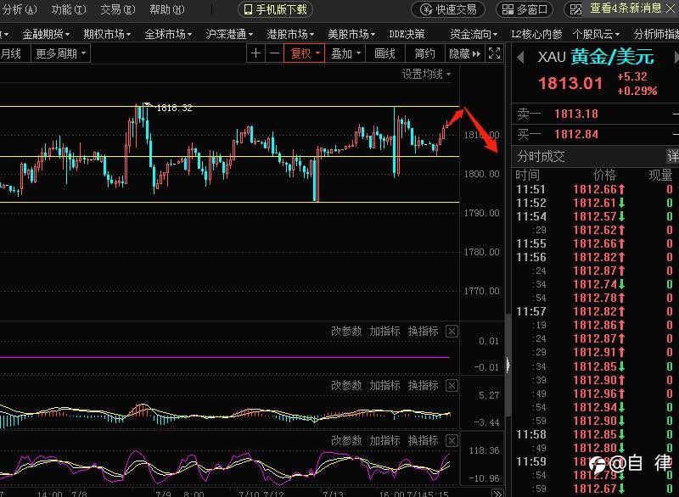Zoom in chart with plus button

255,53
